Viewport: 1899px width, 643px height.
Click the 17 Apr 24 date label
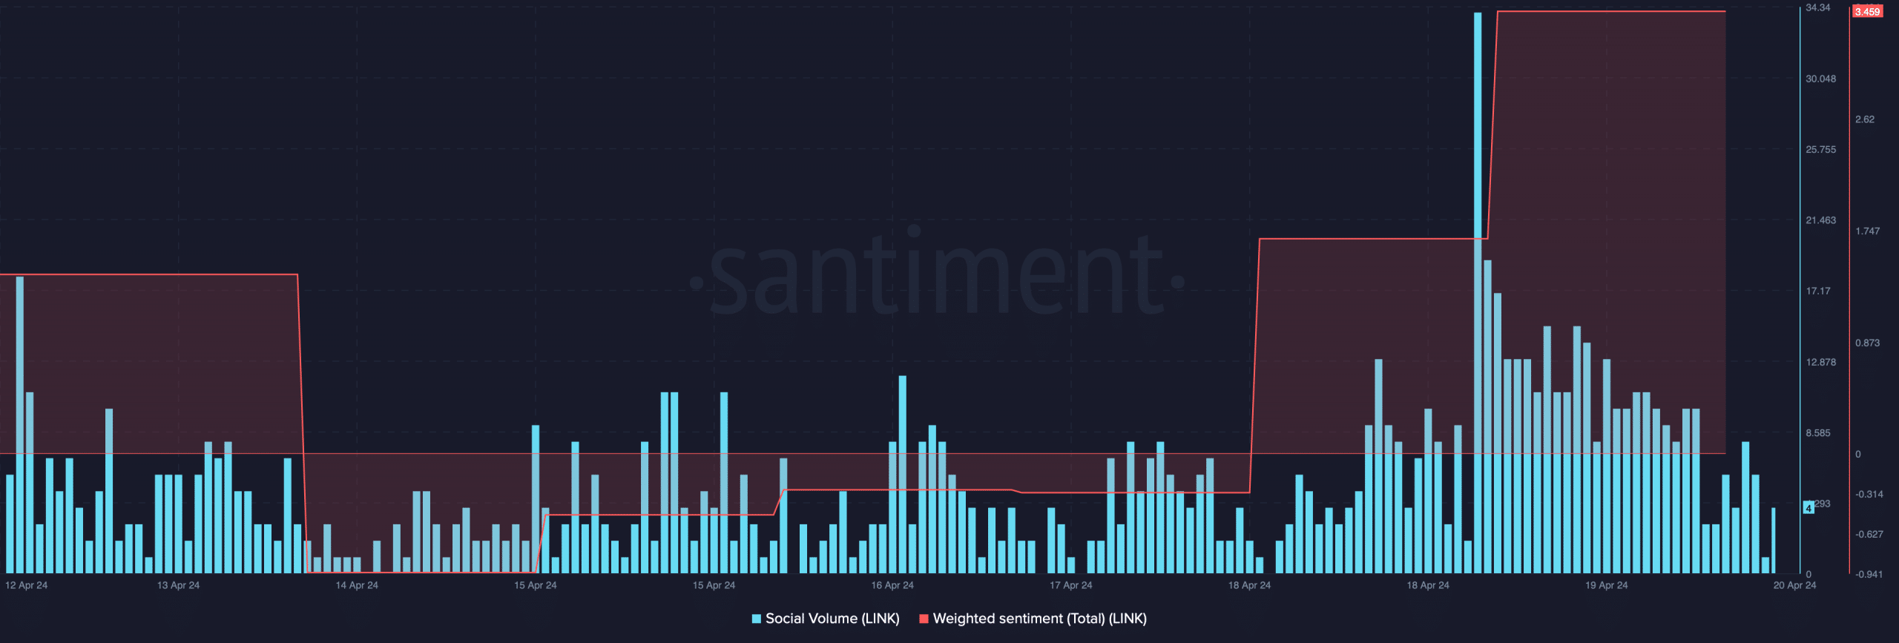1070,585
